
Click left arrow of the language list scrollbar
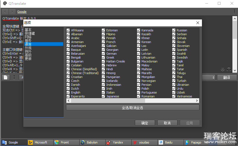coord(69,100)
